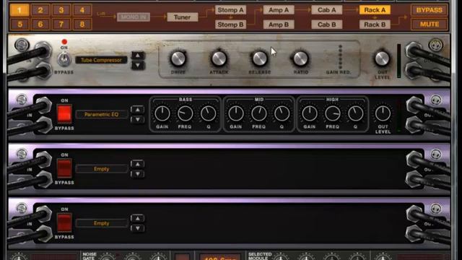Click the compressor ATTACK knob

point(219,58)
